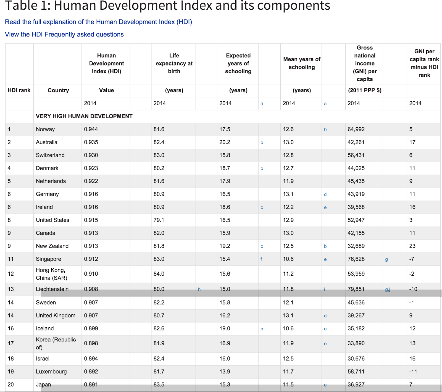Select the VERY HIGH HUMAN DEVELOPMENT heading
This screenshot has height=392, width=442.
point(84,116)
